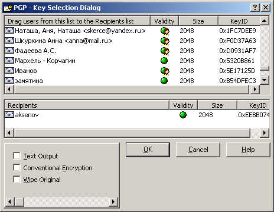274x212 pixels.
Task: Click left arrow of Recipients horizontal scrollbar
Action: (9, 133)
